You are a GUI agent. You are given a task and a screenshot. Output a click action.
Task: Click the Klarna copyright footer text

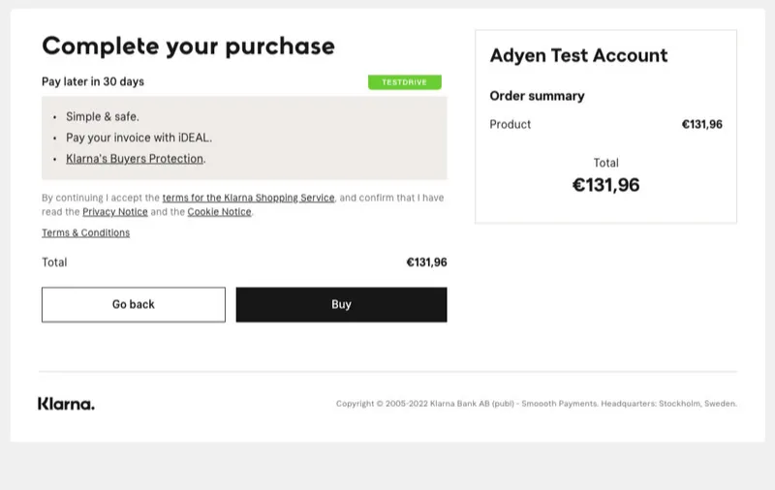tap(537, 404)
